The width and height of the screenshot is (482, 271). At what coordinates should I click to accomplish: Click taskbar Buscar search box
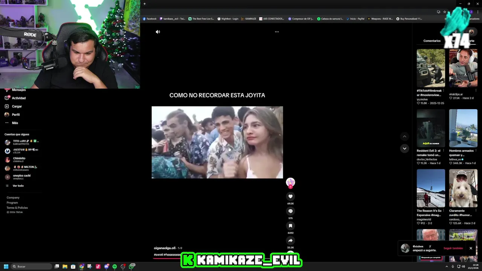point(31,266)
